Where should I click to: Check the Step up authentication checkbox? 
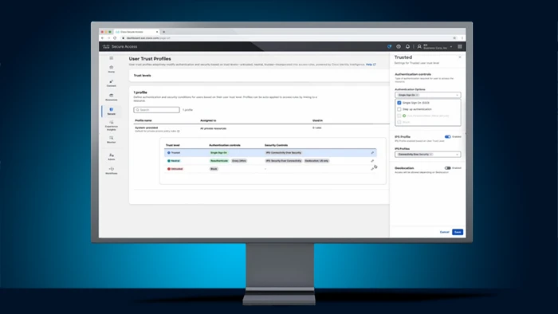click(399, 109)
